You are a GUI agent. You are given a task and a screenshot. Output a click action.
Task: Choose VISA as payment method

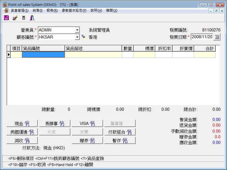click(x=87, y=124)
